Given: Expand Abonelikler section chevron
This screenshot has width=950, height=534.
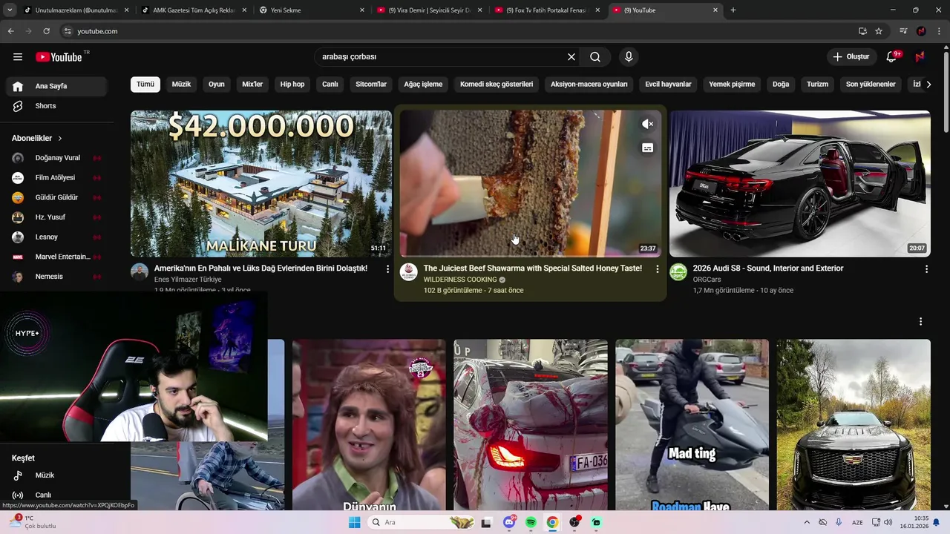Looking at the screenshot, I should [x=60, y=139].
